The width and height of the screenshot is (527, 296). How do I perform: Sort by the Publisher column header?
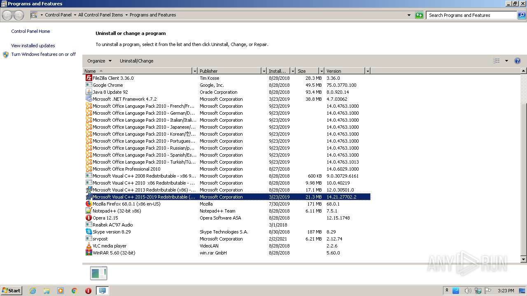[229, 71]
